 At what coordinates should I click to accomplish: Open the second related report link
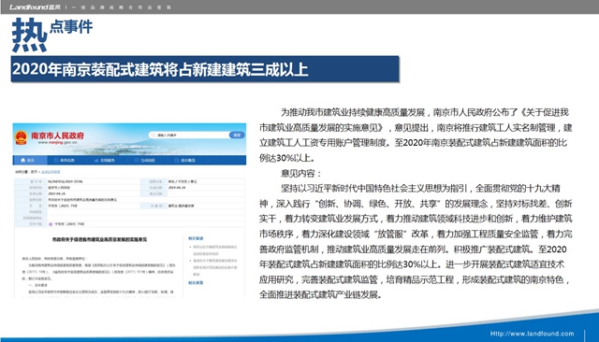click(x=214, y=267)
